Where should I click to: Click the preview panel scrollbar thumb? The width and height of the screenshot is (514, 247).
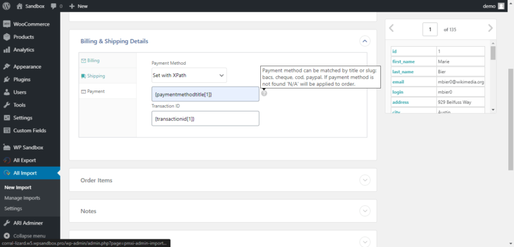493,53
